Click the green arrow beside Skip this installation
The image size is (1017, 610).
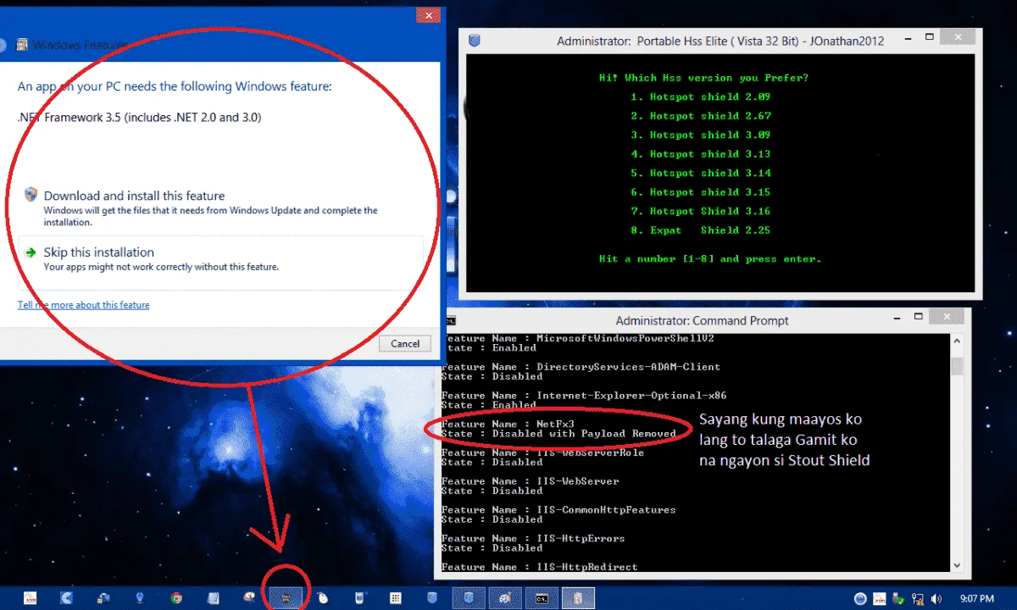(31, 252)
